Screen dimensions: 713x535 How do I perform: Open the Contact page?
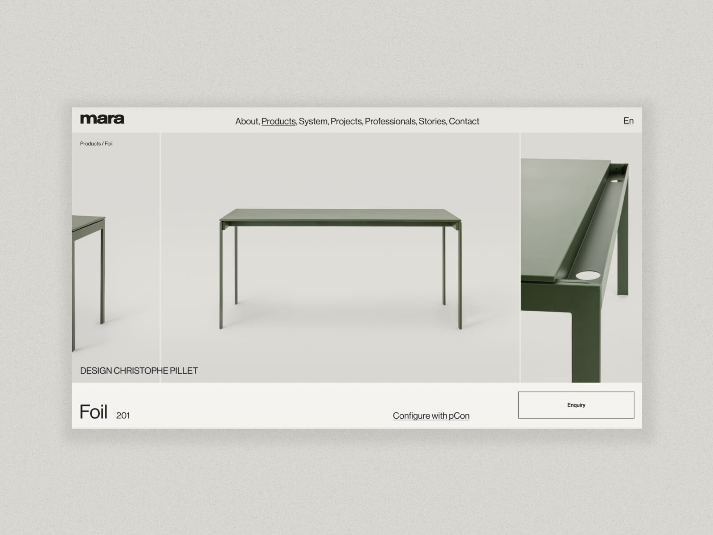[x=464, y=121]
